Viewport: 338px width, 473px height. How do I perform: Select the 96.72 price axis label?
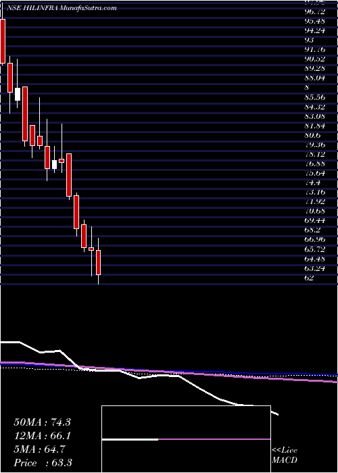[315, 11]
